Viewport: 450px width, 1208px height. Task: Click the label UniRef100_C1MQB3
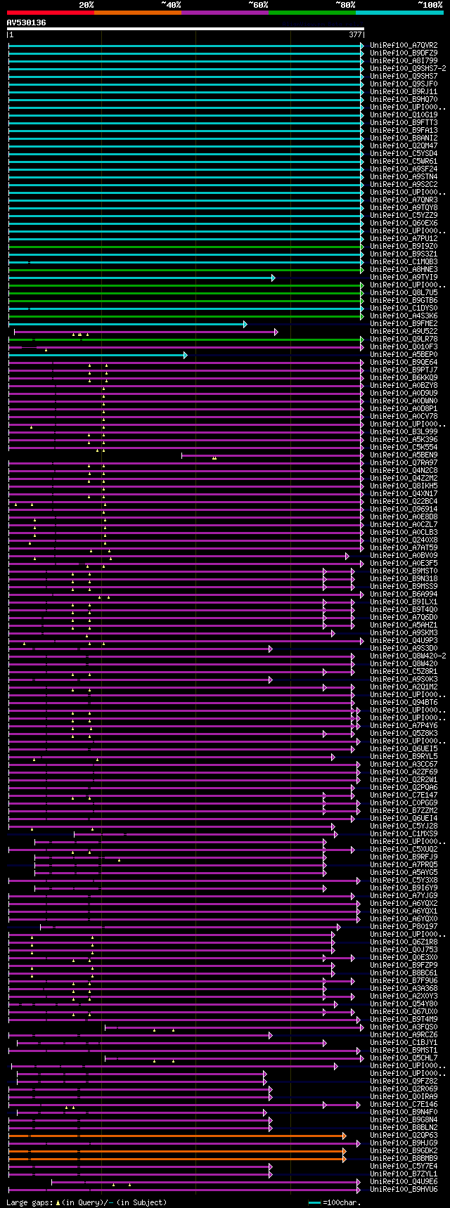404,261
